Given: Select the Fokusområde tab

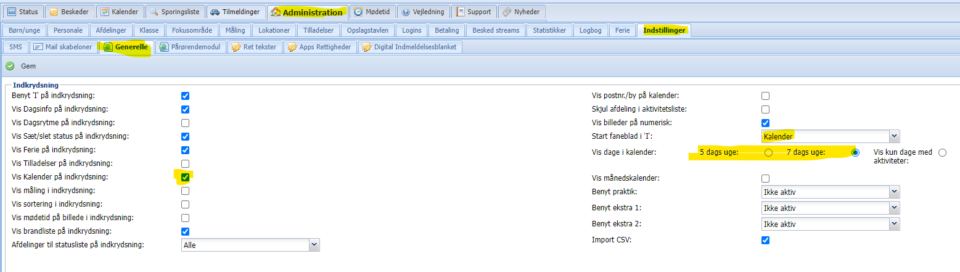Looking at the screenshot, I should point(192,30).
